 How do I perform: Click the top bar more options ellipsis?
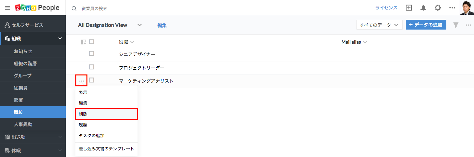[452, 8]
